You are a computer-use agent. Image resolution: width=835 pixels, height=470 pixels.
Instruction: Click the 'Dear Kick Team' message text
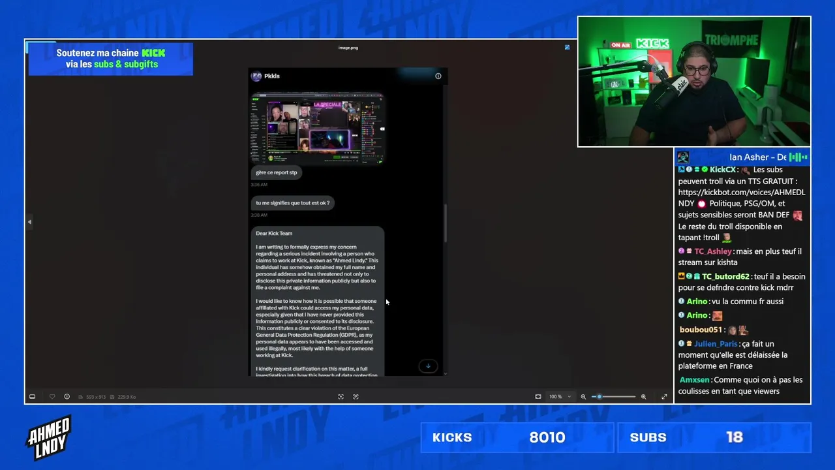(x=274, y=233)
